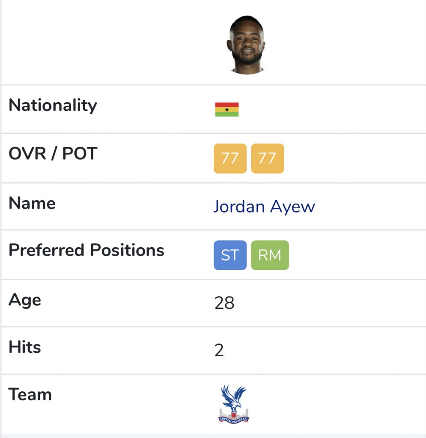Select the first 77 overall rating badge
The height and width of the screenshot is (438, 426).
(230, 158)
